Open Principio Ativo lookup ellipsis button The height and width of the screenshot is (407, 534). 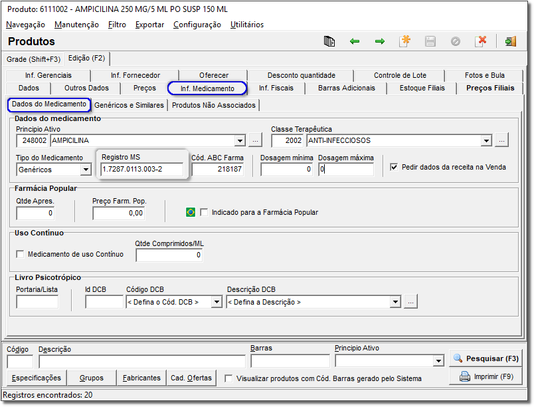pos(256,140)
